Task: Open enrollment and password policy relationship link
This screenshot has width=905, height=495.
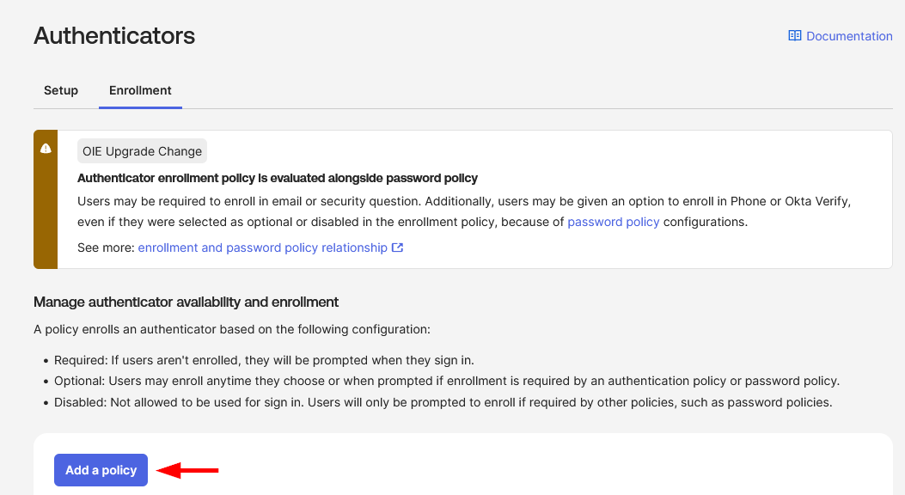Action: (262, 247)
